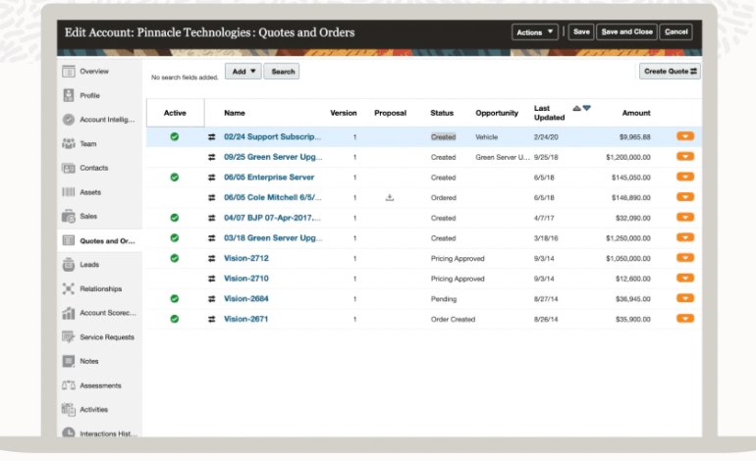This screenshot has height=461, width=756.
Task: Open the Activities sidebar icon
Action: coord(69,409)
